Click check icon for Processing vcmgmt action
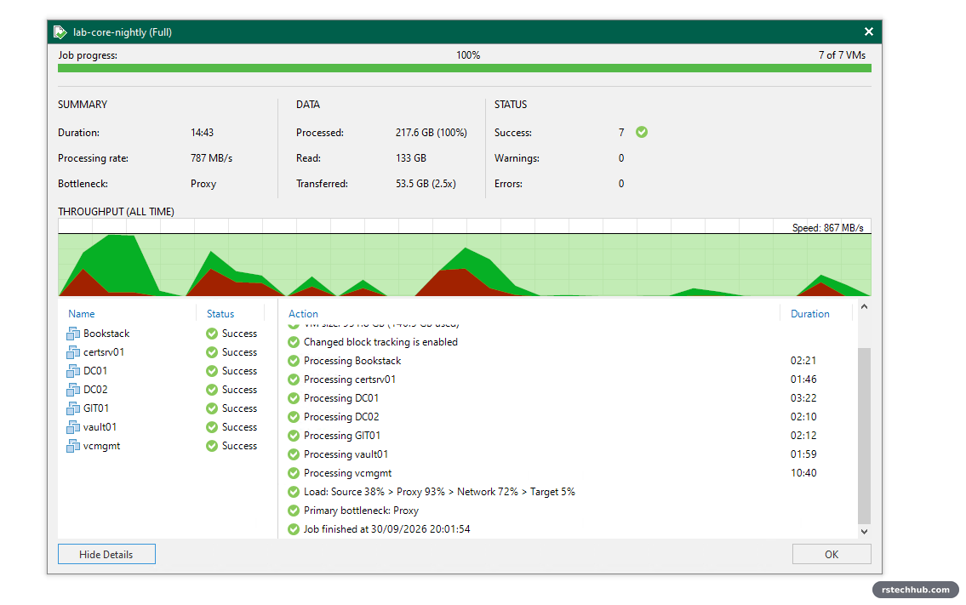Screen dimensions: 966x605 294,473
